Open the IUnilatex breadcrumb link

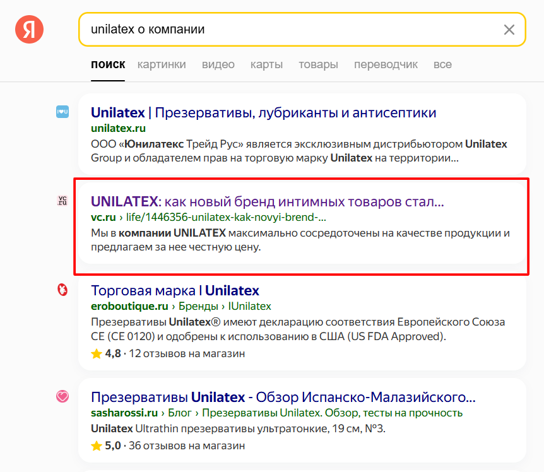pyautogui.click(x=250, y=306)
